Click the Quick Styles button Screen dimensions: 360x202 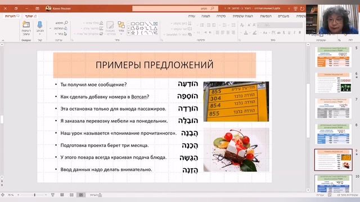tap(110, 28)
